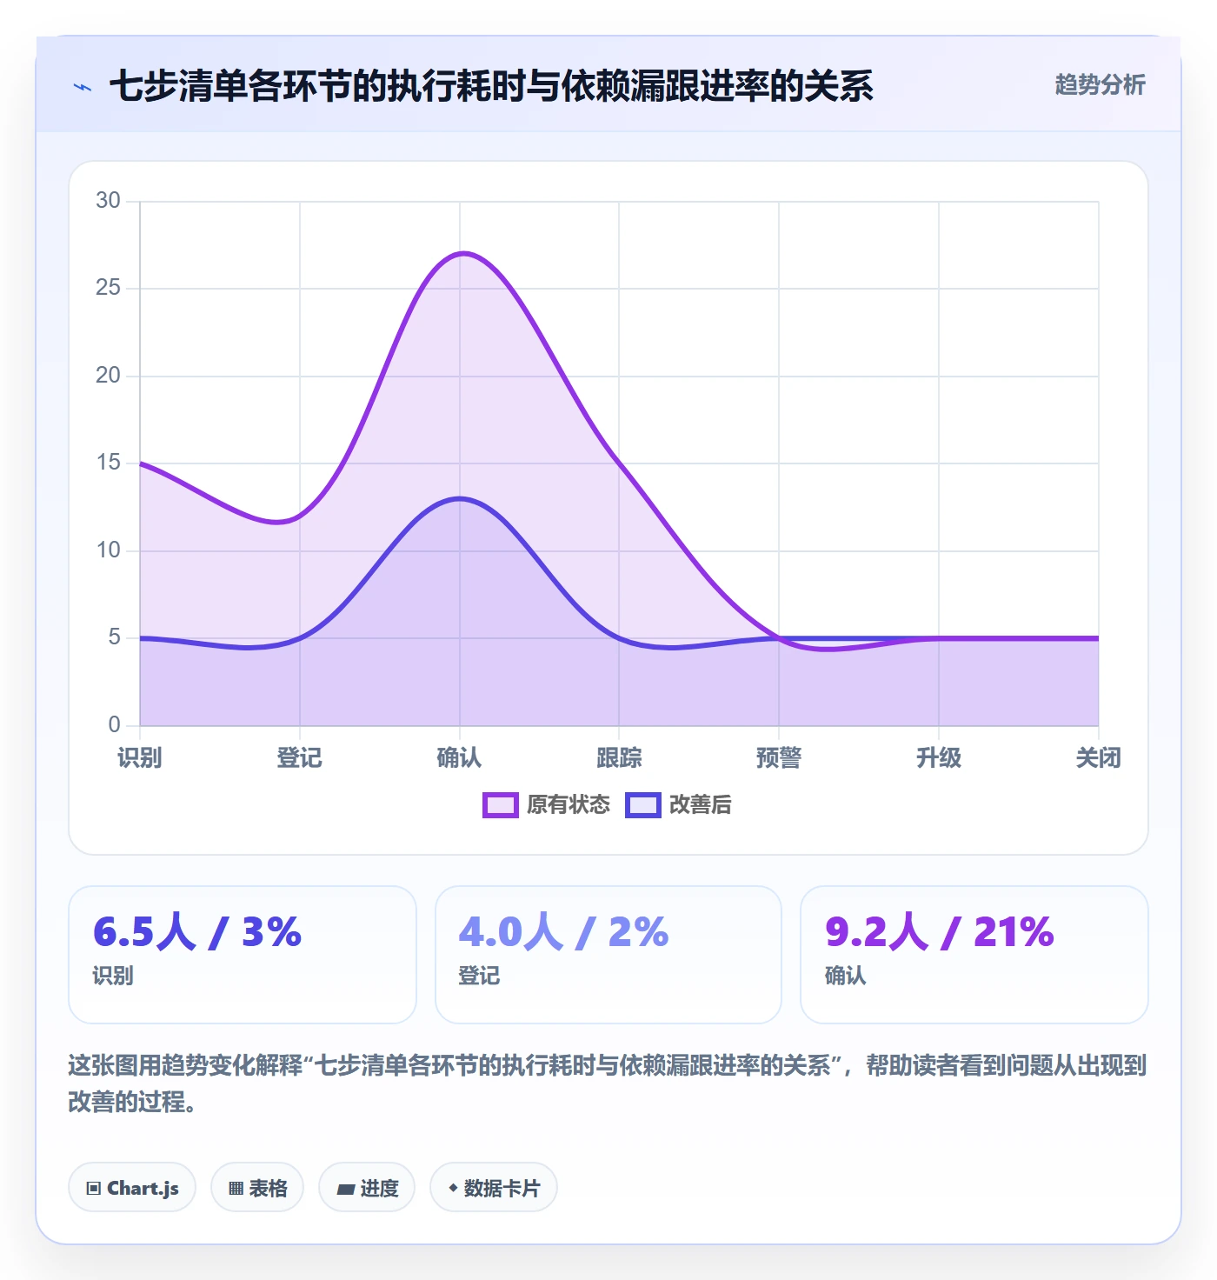This screenshot has height=1280, width=1217.
Task: Click the 识别 label under 6.5人 card
Action: point(113,976)
